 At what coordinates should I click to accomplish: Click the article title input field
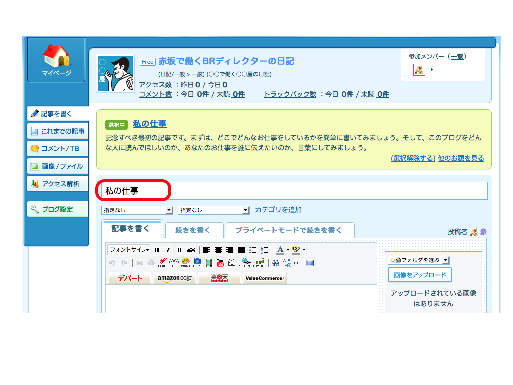click(295, 190)
